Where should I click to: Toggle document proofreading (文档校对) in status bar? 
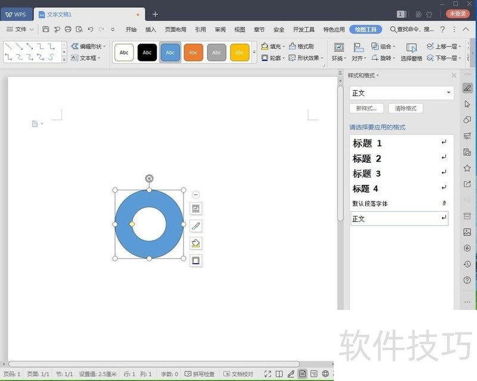pyautogui.click(x=238, y=374)
